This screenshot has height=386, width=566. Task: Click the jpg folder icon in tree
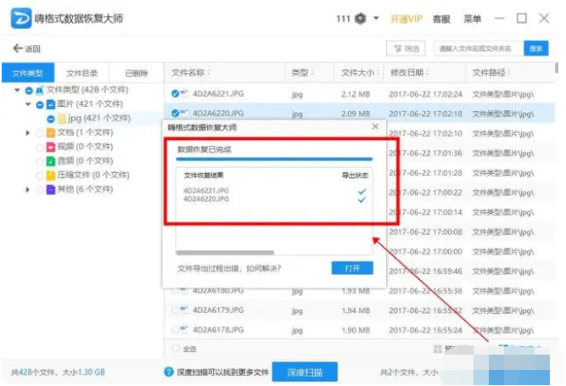coord(62,118)
